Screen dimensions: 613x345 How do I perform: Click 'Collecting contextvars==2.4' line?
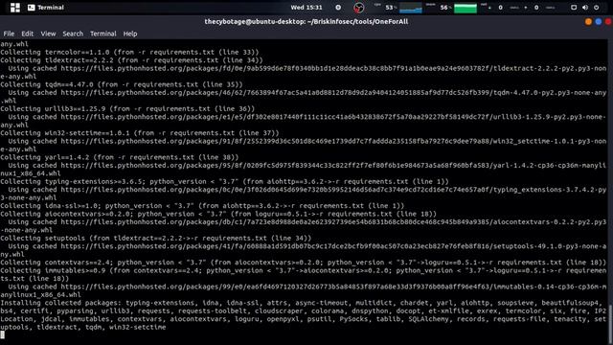pyautogui.click(x=304, y=263)
